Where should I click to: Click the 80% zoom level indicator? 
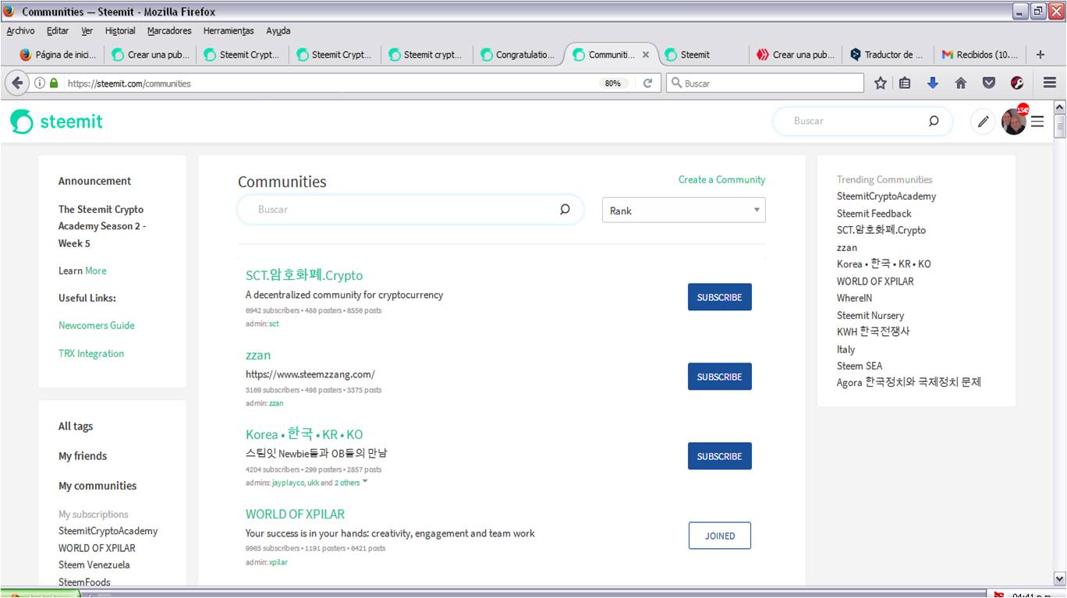613,83
